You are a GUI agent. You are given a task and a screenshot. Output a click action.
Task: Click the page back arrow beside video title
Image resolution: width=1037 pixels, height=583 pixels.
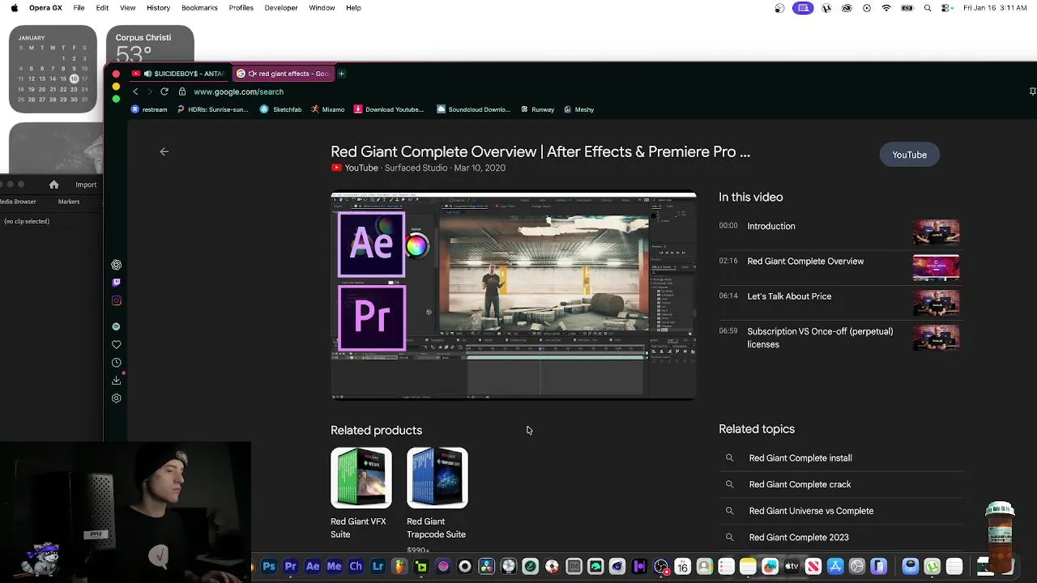tap(164, 151)
